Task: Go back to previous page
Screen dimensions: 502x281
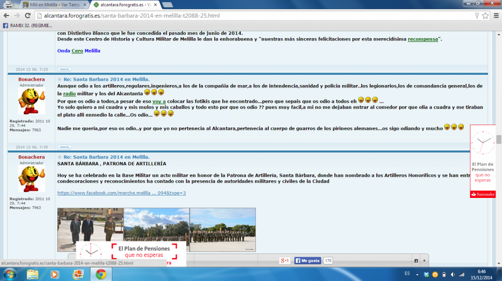Action: pos(6,15)
